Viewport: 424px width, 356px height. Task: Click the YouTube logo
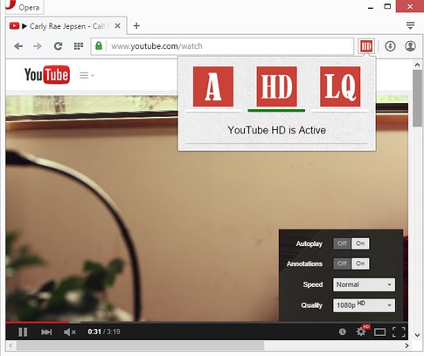[x=47, y=75]
